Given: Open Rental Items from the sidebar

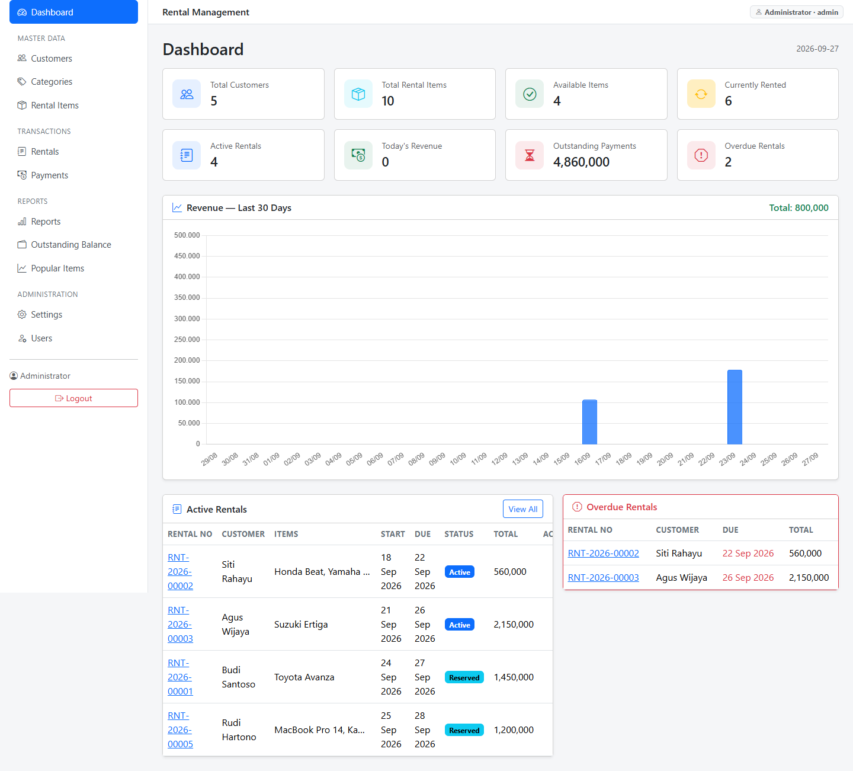Looking at the screenshot, I should [73, 105].
